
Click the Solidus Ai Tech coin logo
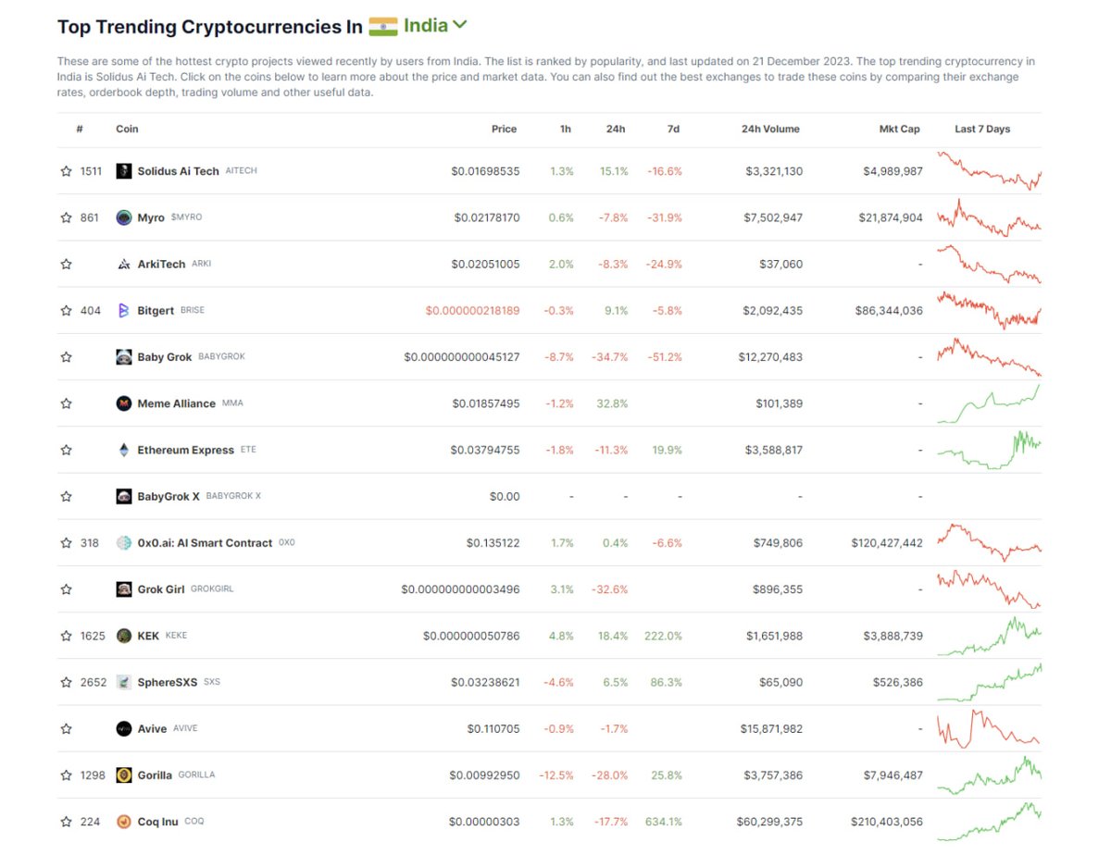(124, 171)
